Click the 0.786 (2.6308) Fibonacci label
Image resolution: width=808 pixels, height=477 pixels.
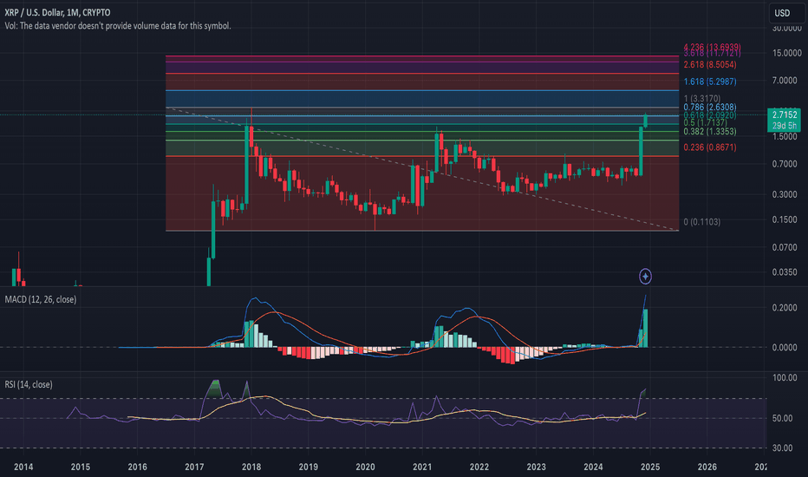pos(709,107)
